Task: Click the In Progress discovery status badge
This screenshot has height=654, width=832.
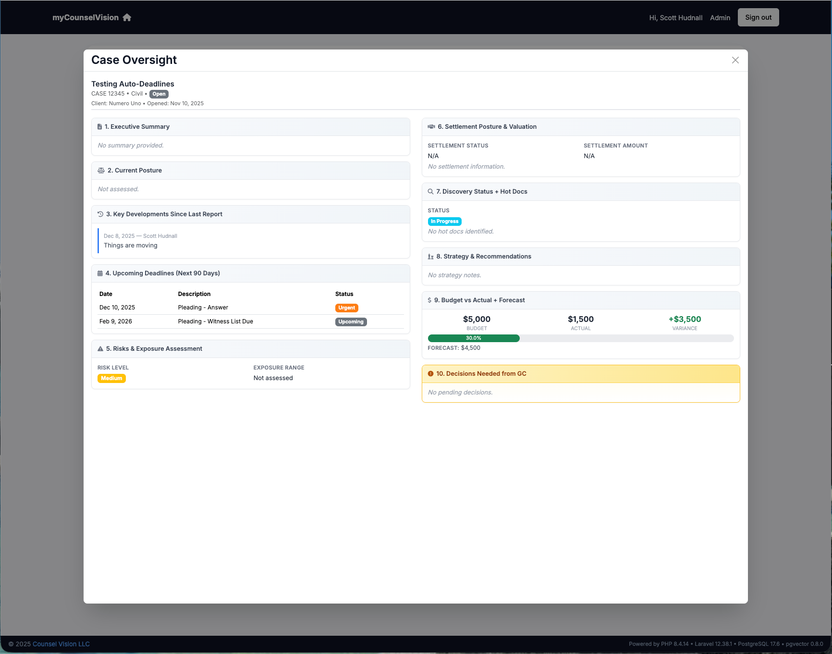Action: tap(444, 222)
